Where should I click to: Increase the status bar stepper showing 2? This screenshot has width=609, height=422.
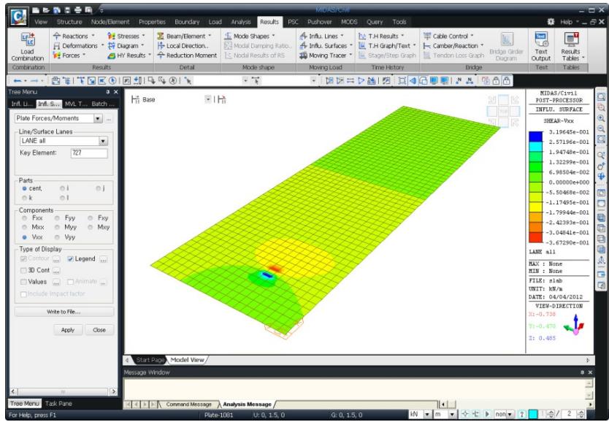[x=581, y=413]
